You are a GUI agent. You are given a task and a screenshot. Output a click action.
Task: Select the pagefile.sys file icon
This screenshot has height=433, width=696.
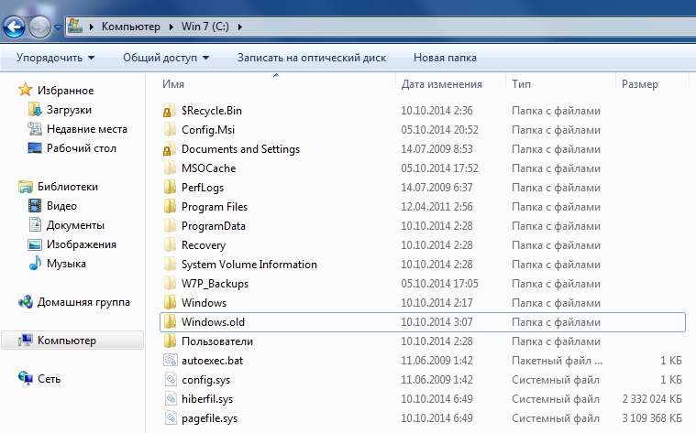[x=169, y=418]
